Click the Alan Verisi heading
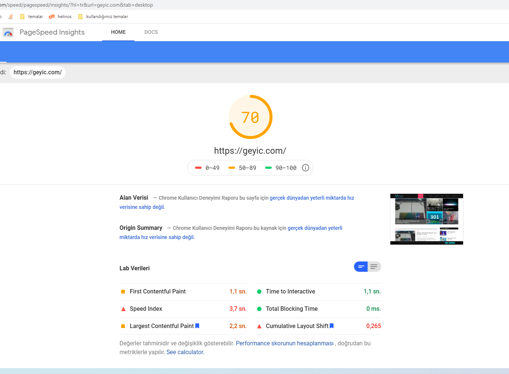 [134, 198]
